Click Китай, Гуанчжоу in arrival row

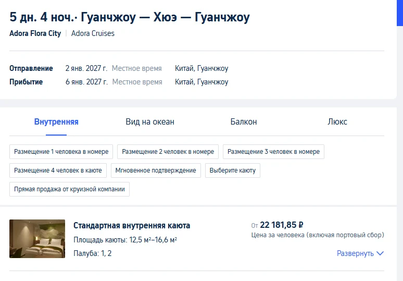201,82
